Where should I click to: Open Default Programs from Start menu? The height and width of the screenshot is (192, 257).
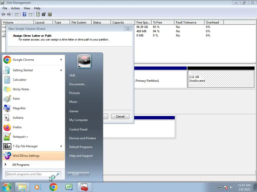[81, 147]
